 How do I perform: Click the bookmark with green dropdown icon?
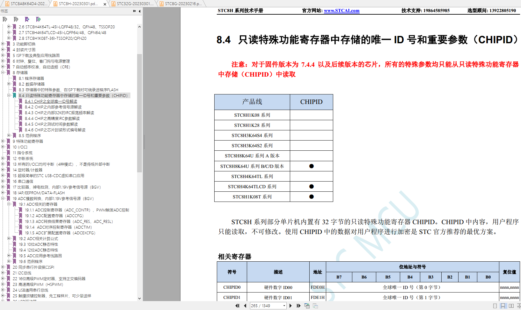(38, 19)
